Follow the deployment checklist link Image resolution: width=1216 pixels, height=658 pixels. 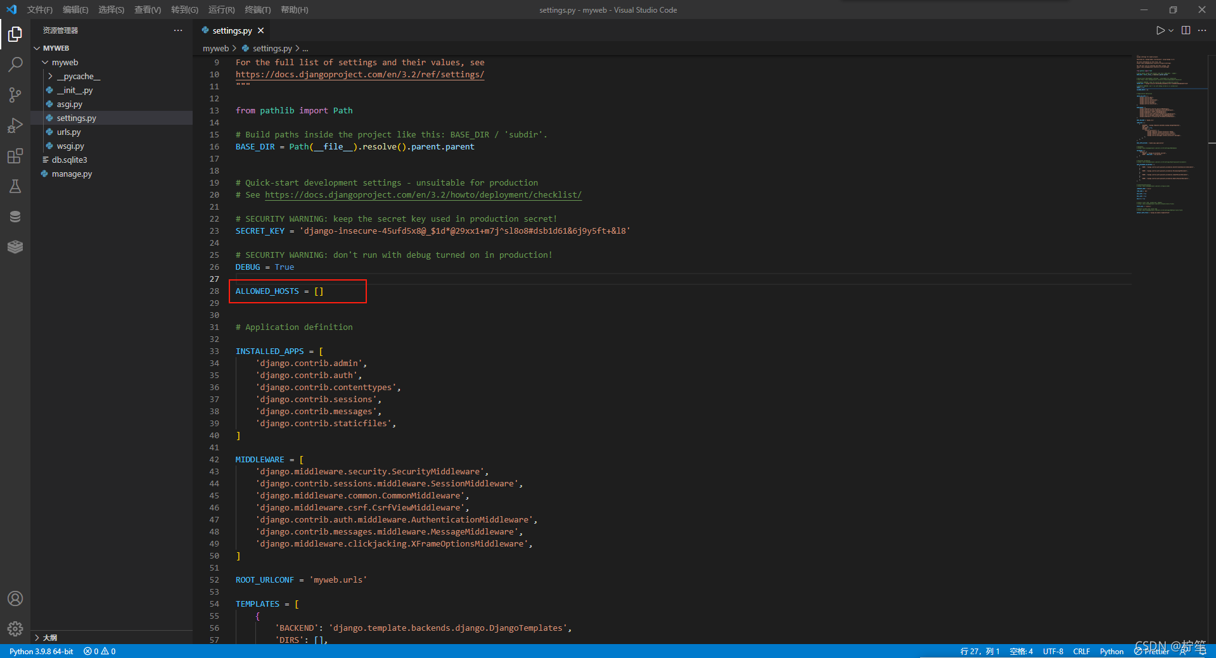click(423, 194)
